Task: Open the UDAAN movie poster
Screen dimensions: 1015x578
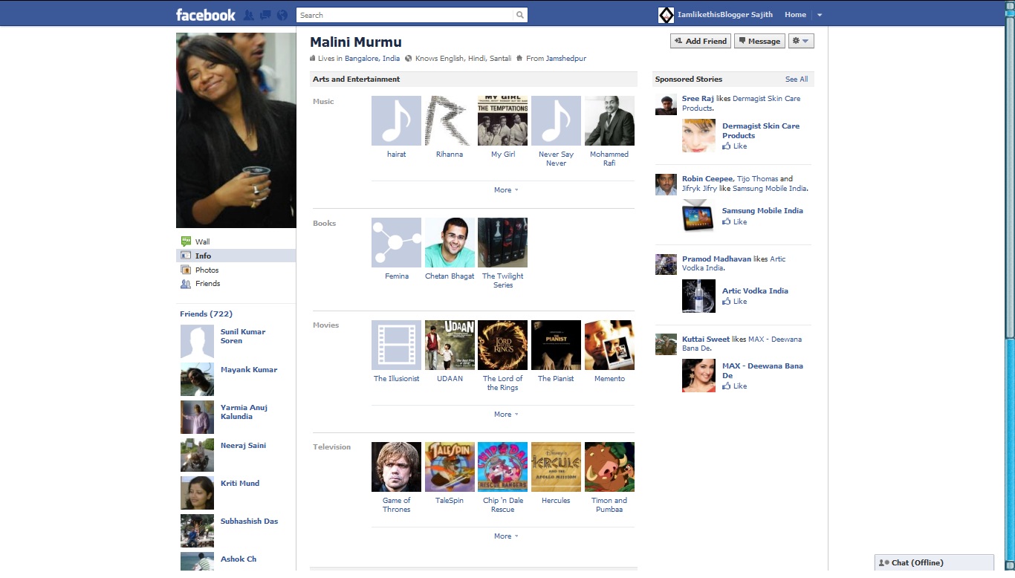Action: pyautogui.click(x=450, y=345)
